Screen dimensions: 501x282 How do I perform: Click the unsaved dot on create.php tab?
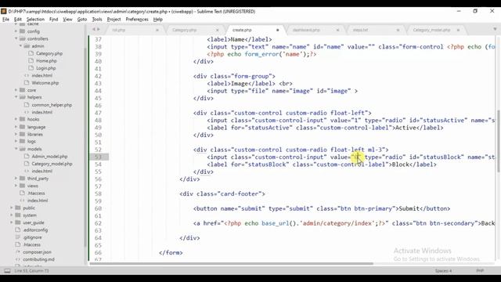[277, 30]
